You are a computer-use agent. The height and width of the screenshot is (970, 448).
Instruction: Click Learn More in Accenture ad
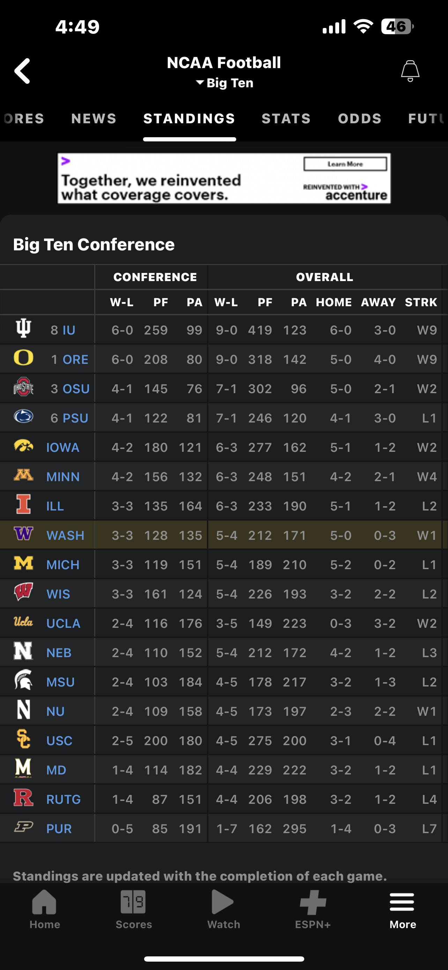[345, 164]
